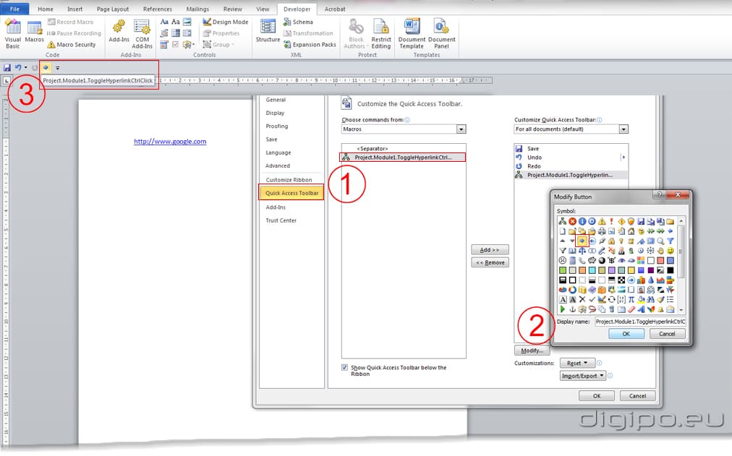Open Document Template dialog

point(412,33)
